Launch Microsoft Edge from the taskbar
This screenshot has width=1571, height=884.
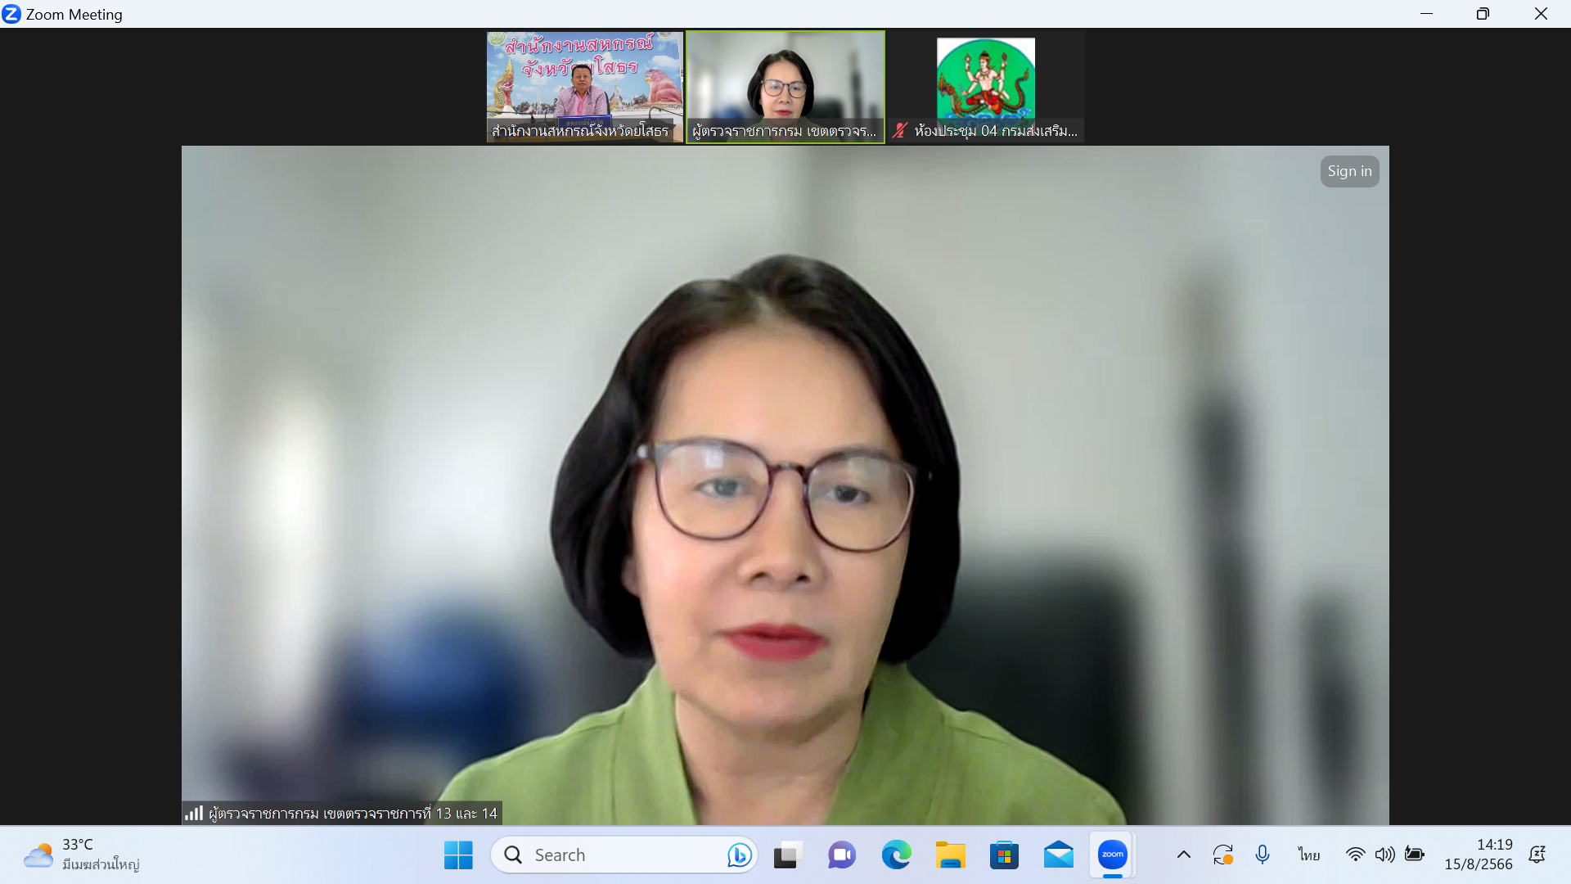(896, 855)
